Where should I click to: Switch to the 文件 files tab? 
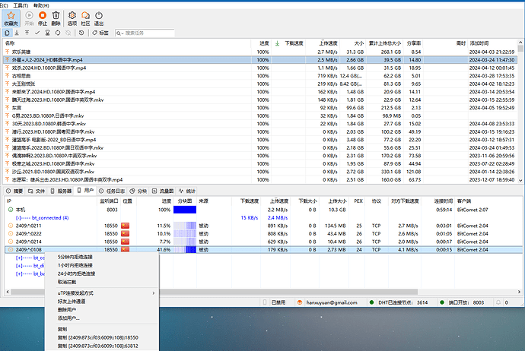click(37, 191)
